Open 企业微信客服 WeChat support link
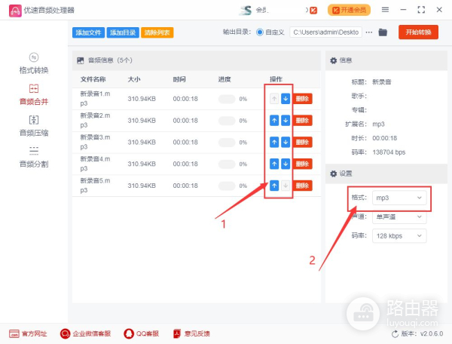The width and height of the screenshot is (452, 344). click(x=85, y=333)
